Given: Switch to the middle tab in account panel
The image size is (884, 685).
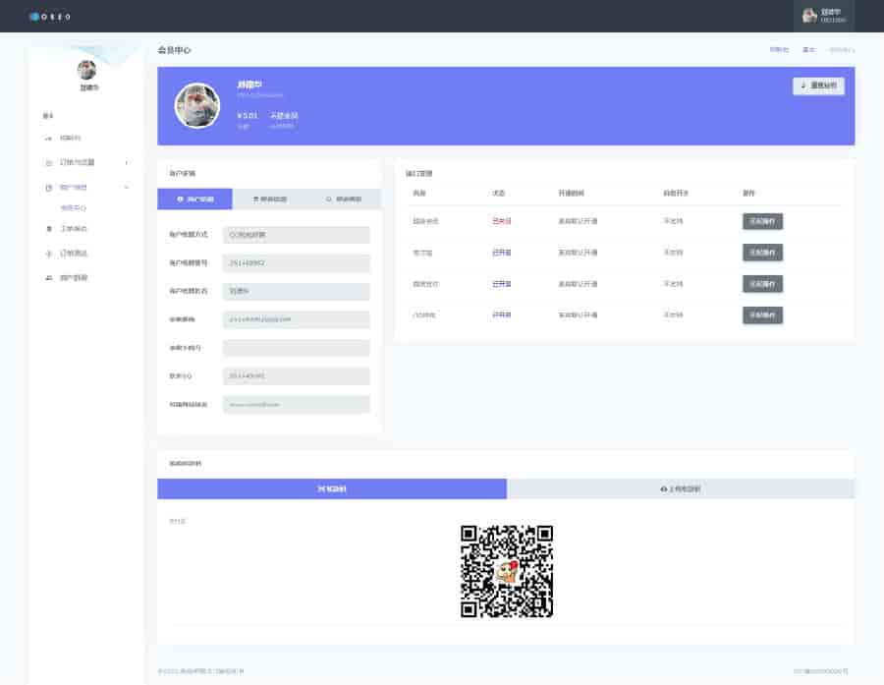Looking at the screenshot, I should click(269, 199).
